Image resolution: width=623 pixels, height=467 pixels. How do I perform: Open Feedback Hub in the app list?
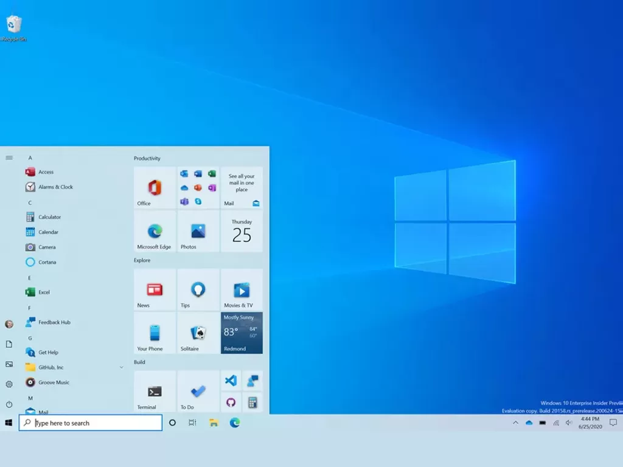click(74, 322)
